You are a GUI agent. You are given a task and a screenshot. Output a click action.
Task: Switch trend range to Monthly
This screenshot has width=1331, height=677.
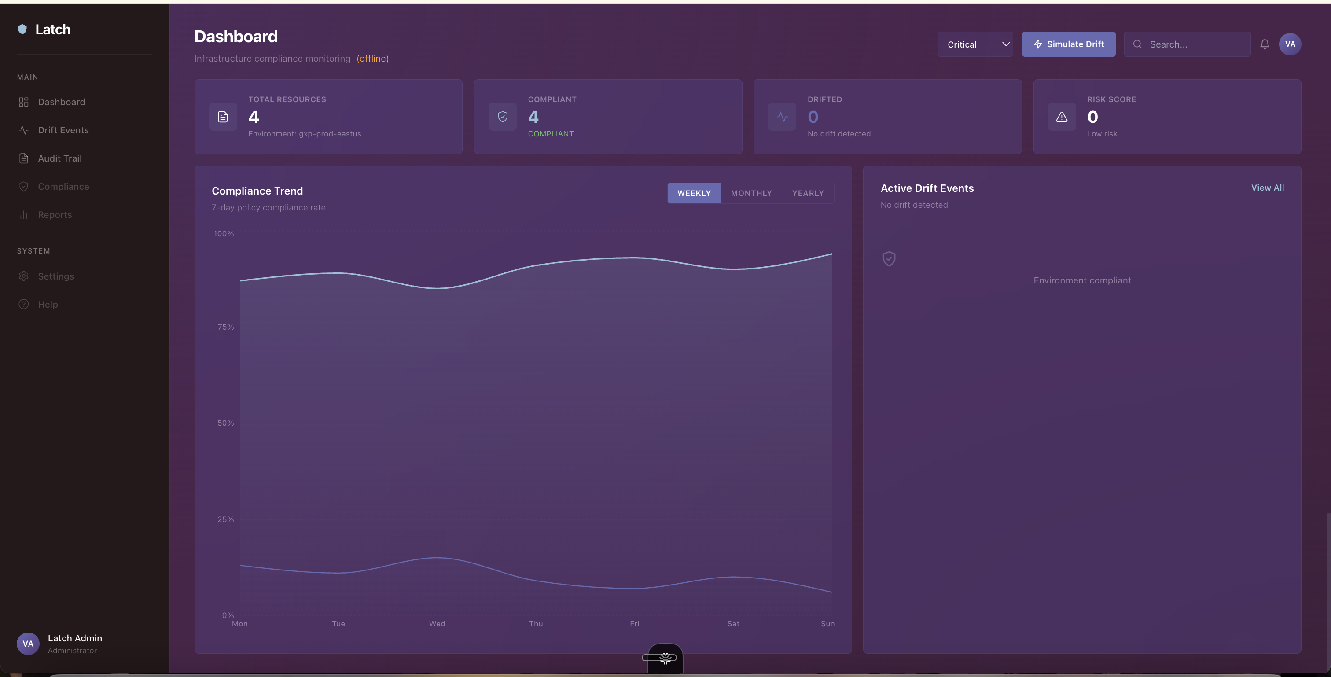[x=751, y=193]
